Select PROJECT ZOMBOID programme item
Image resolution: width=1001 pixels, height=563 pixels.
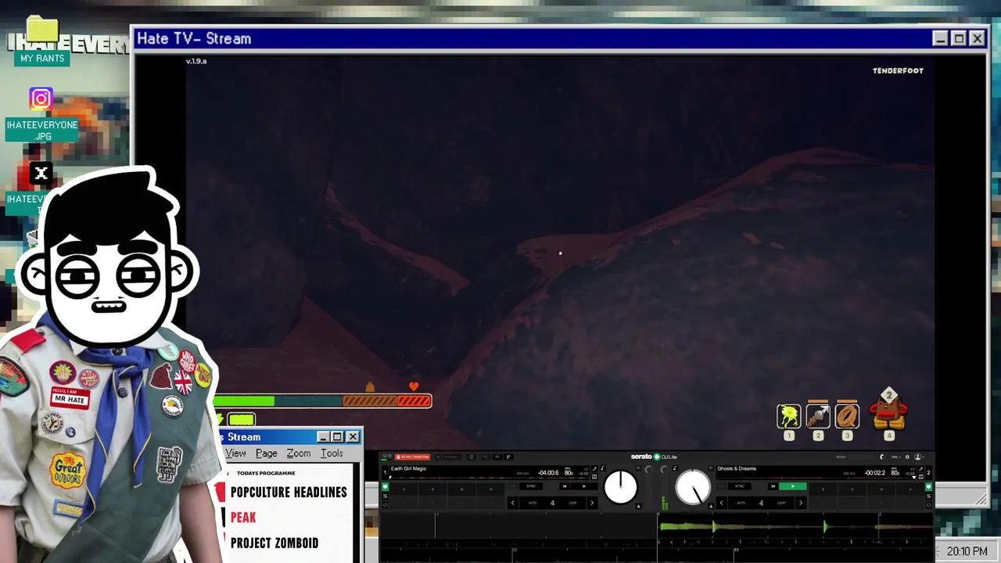(274, 543)
